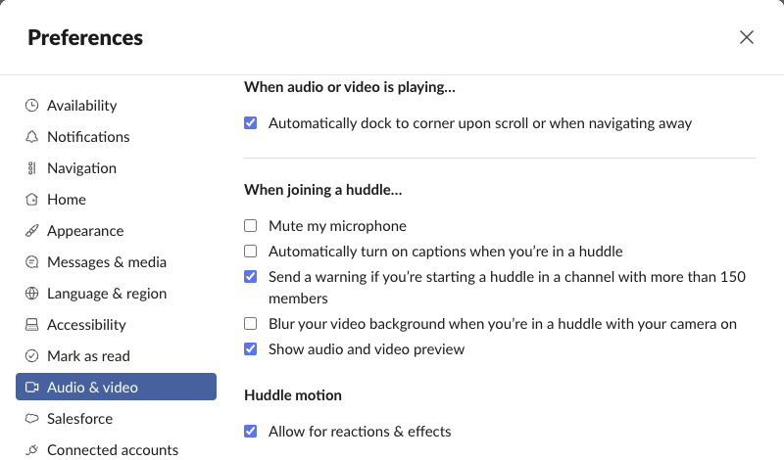
Task: Click the 'Mute my microphone' label text
Action: click(337, 226)
